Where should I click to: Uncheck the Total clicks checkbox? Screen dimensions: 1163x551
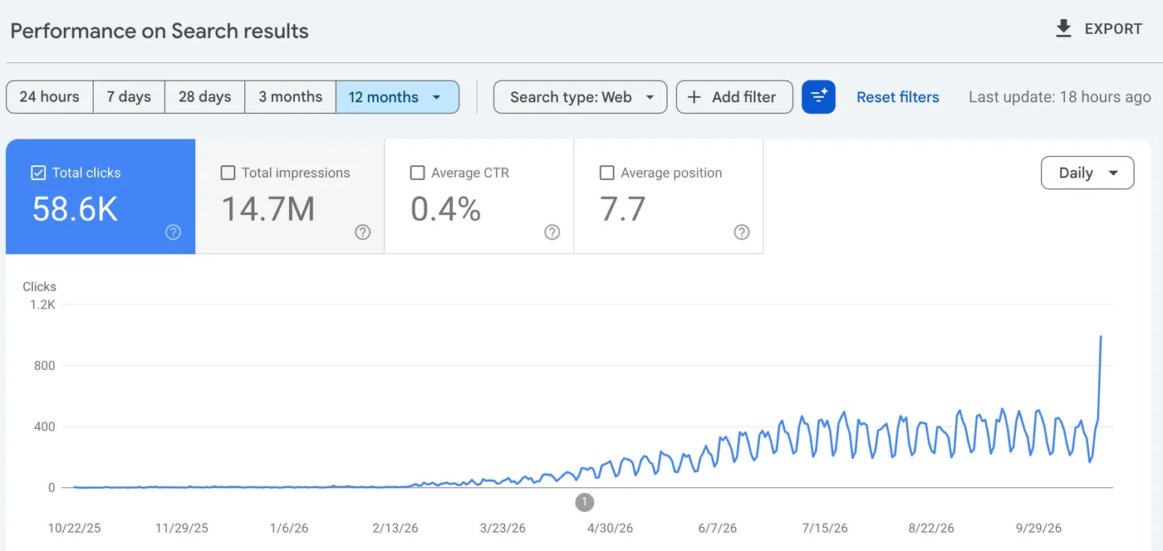pyautogui.click(x=38, y=173)
